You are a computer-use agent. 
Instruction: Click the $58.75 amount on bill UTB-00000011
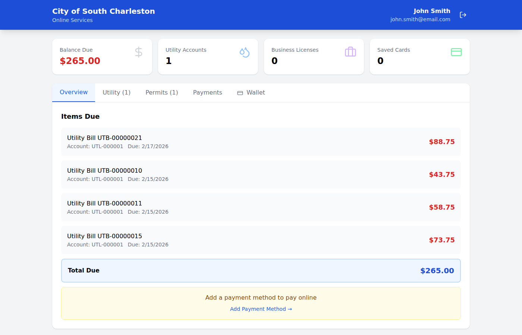point(441,207)
